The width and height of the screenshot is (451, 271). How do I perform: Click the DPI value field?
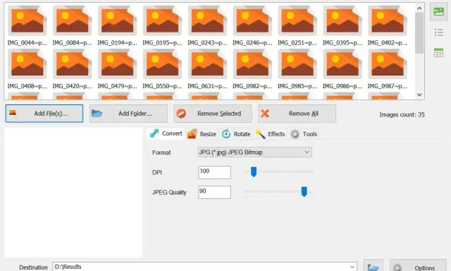214,172
